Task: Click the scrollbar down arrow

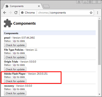Action: pos(99,94)
